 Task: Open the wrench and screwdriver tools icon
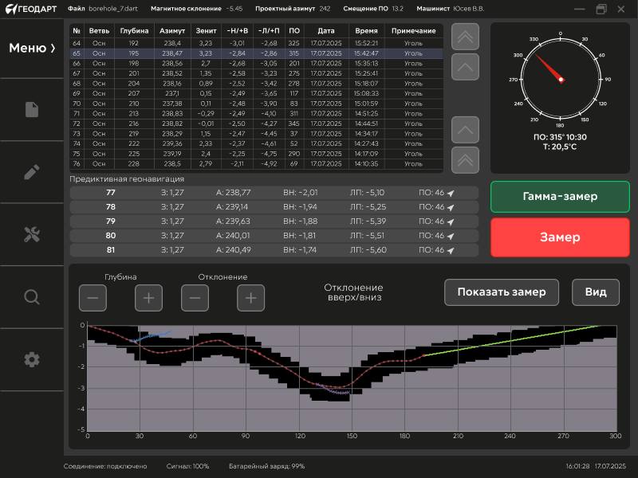click(32, 233)
